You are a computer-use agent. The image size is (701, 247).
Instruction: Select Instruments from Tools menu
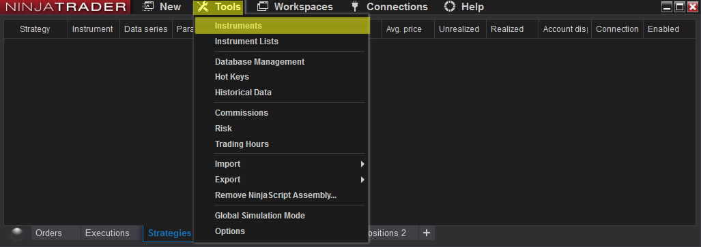[282, 26]
